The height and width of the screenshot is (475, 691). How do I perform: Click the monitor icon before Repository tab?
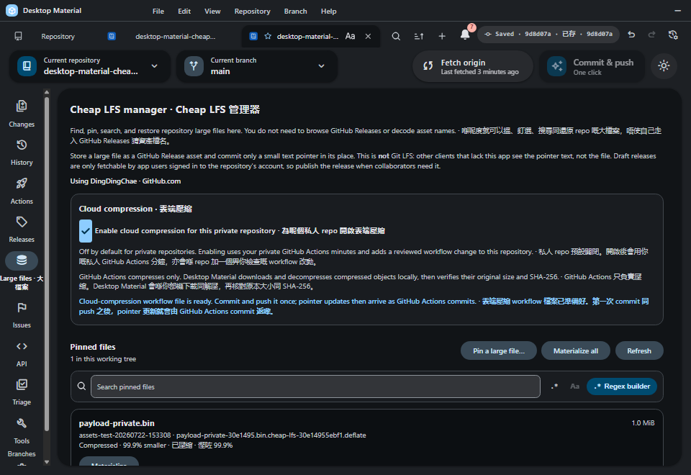[x=18, y=36]
